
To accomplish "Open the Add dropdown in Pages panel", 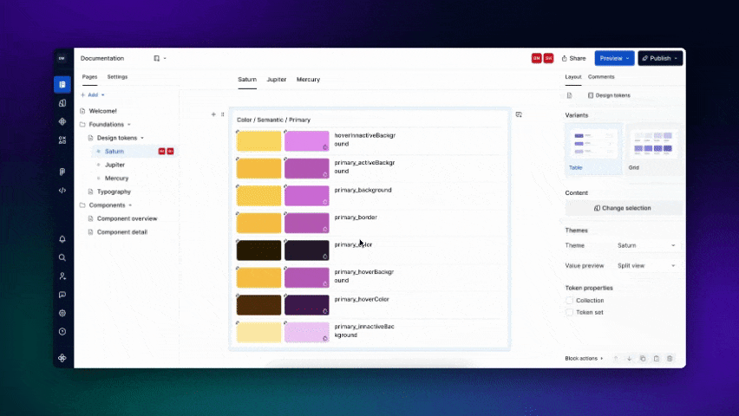I will point(92,94).
